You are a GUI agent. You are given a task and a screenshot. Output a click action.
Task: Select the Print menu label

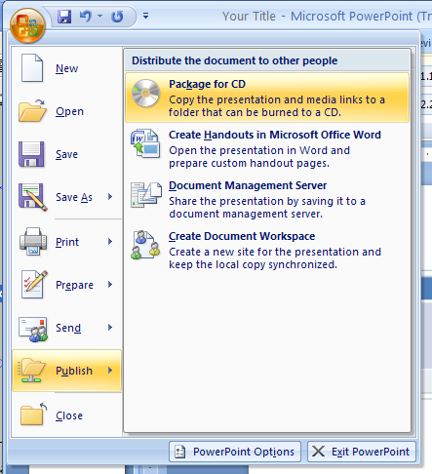[x=67, y=242]
